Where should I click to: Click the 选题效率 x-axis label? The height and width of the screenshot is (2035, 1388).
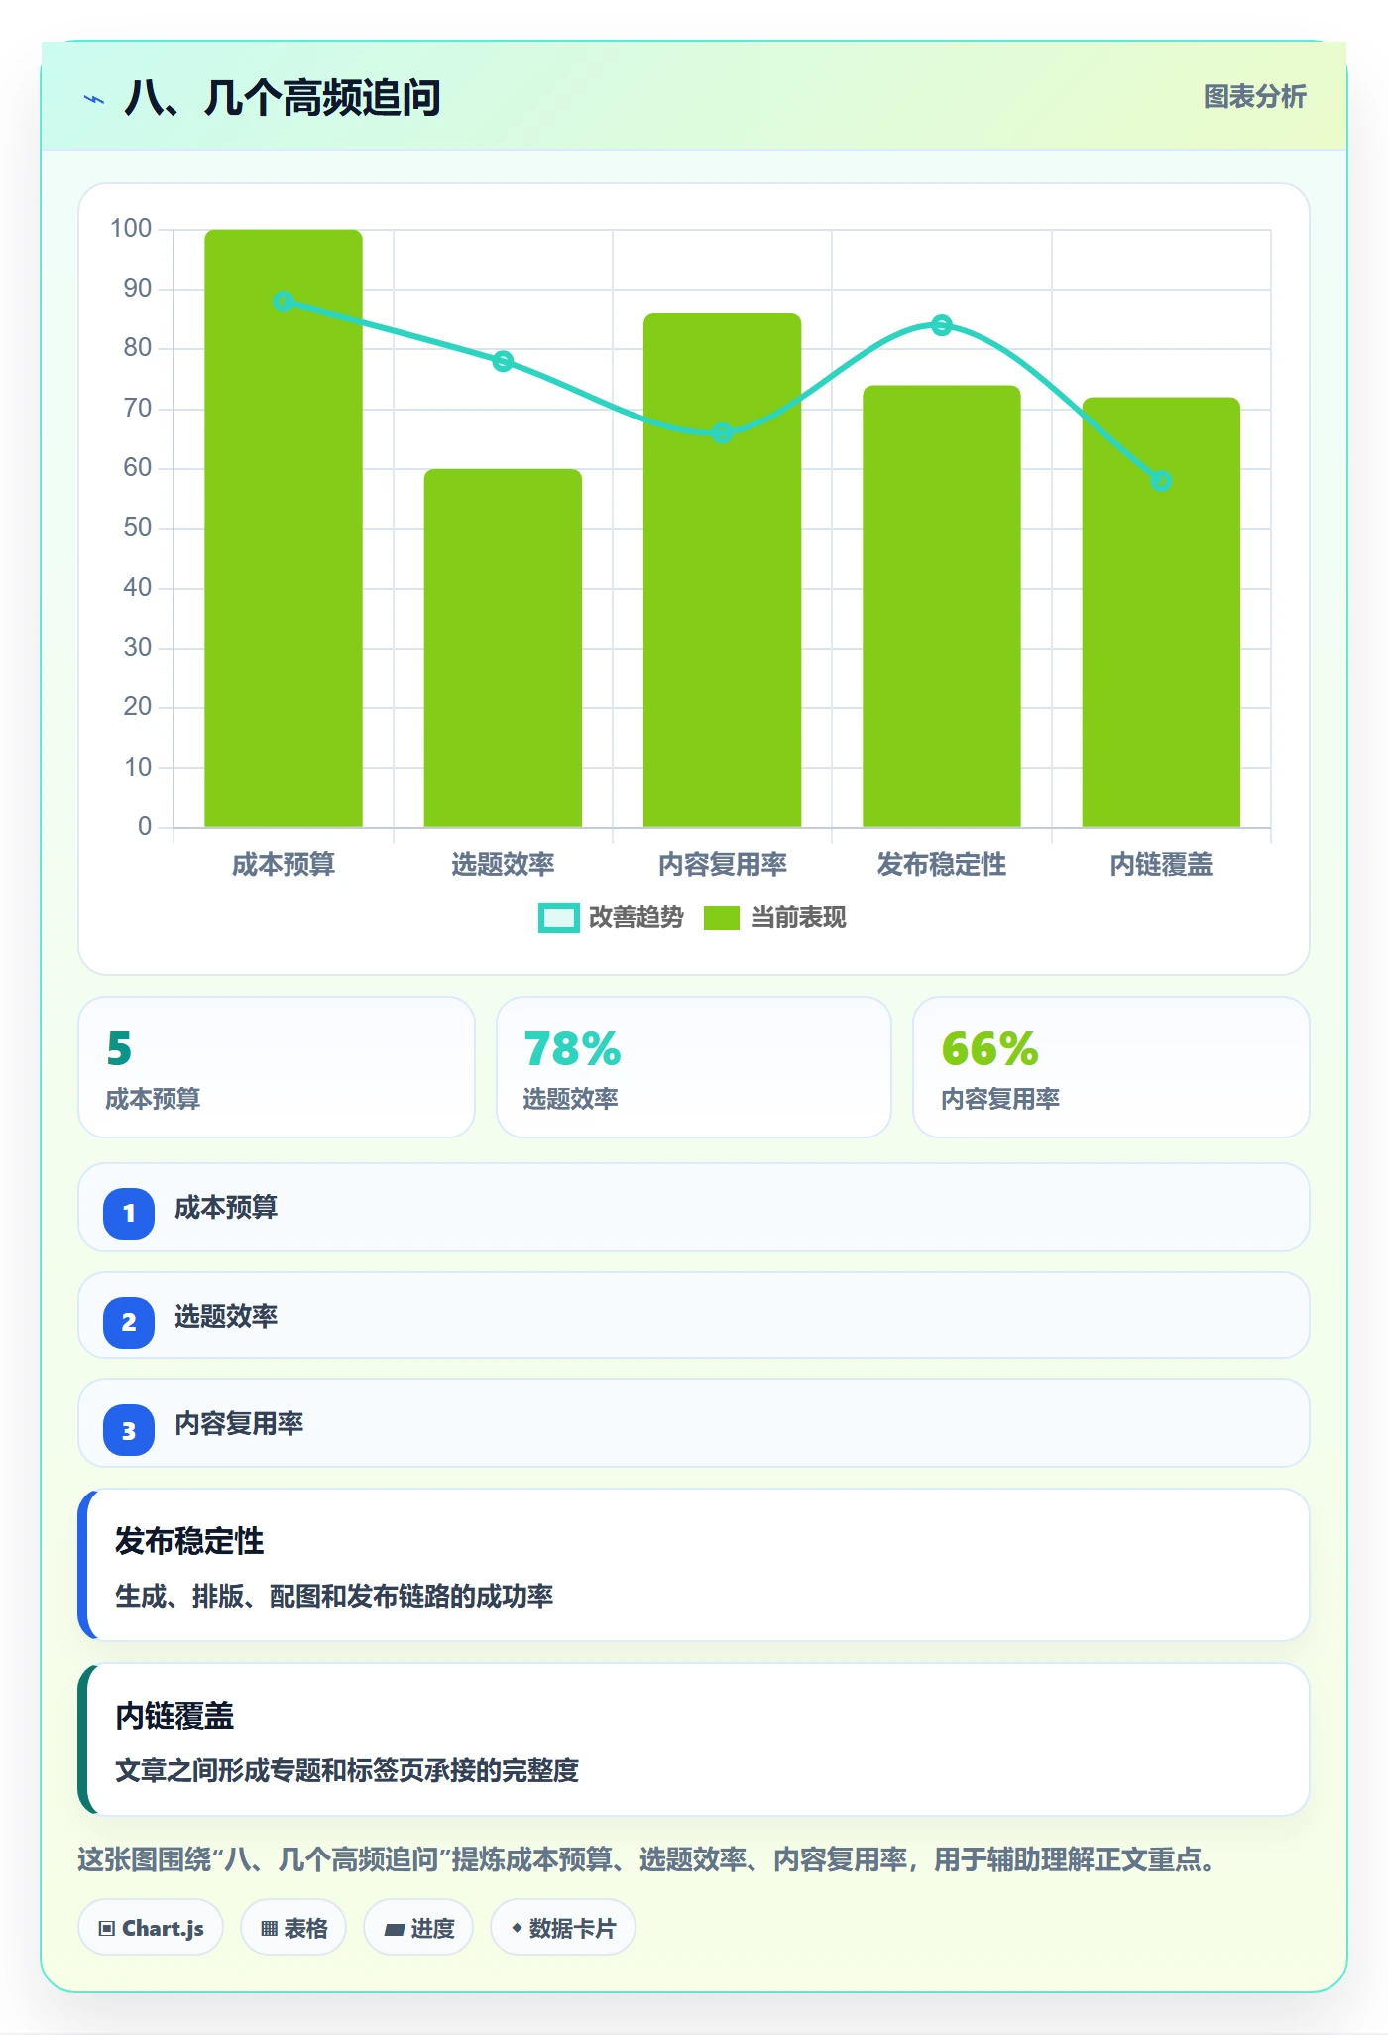503,865
